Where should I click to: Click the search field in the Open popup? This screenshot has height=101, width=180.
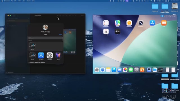point(45,38)
